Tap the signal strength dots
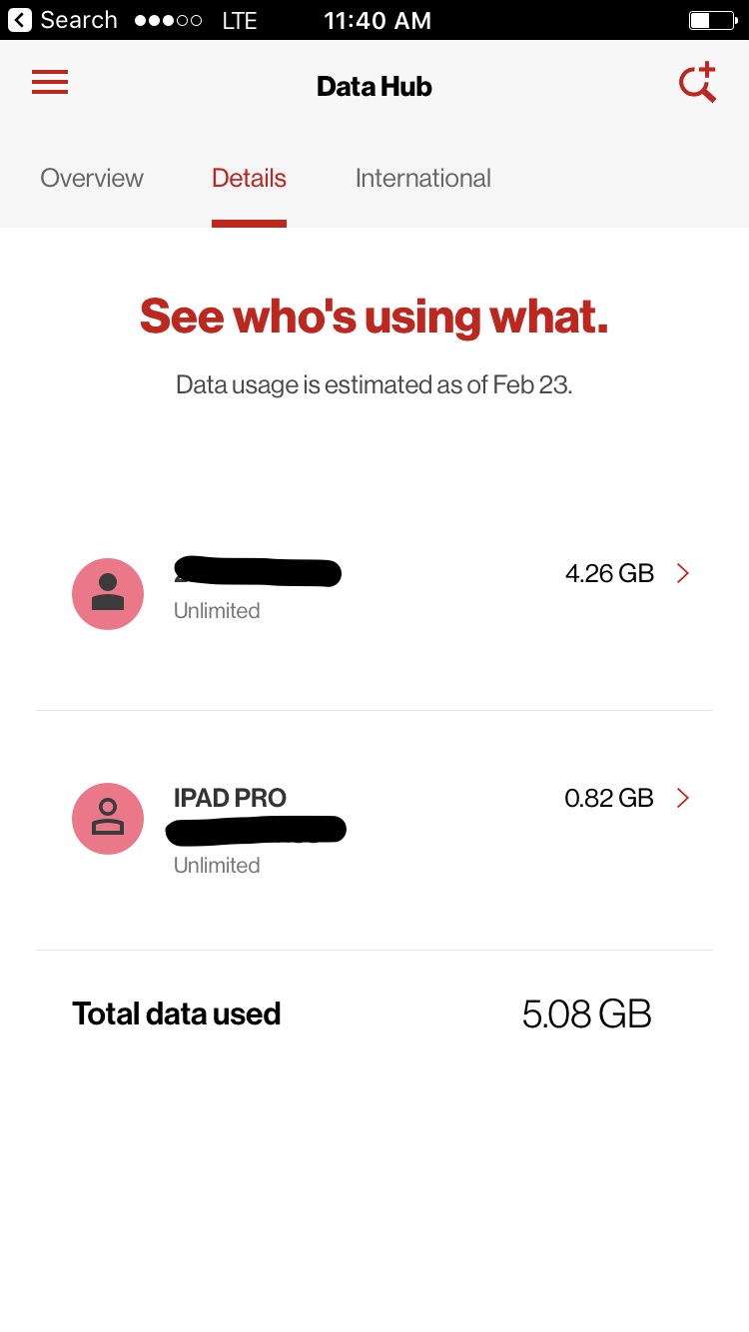Viewport: 749px width, 1332px height. (168, 20)
